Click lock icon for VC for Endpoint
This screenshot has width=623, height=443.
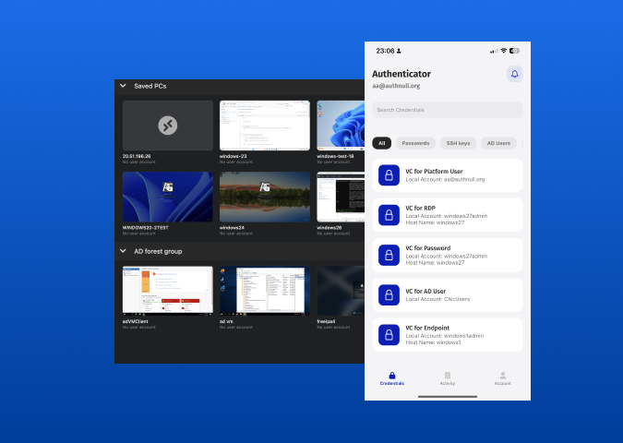pos(389,334)
